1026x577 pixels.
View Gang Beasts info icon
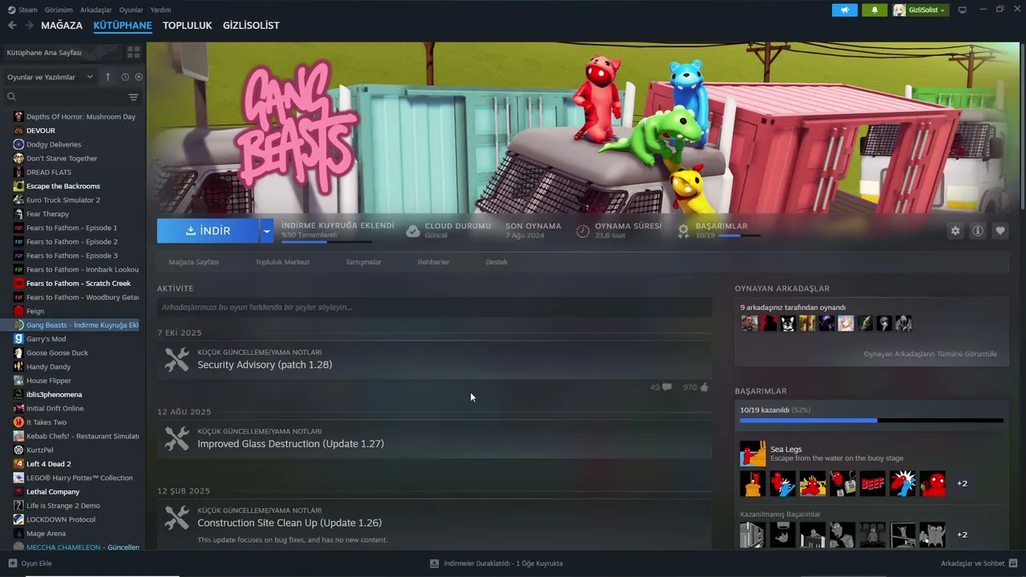click(978, 231)
